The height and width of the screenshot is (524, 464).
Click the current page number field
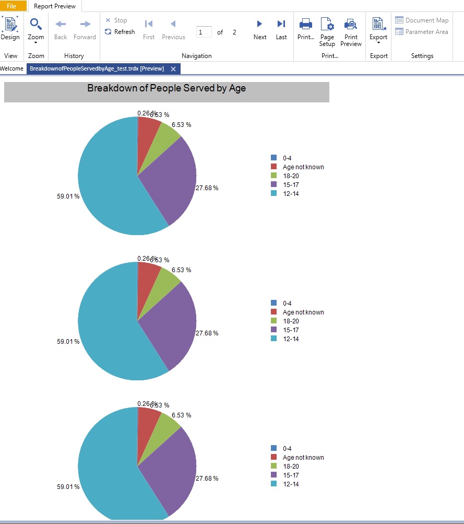204,32
